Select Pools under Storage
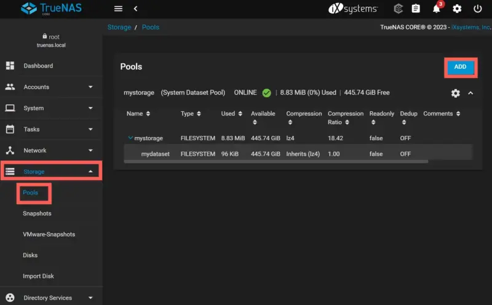This screenshot has width=492, height=305. coord(30,192)
